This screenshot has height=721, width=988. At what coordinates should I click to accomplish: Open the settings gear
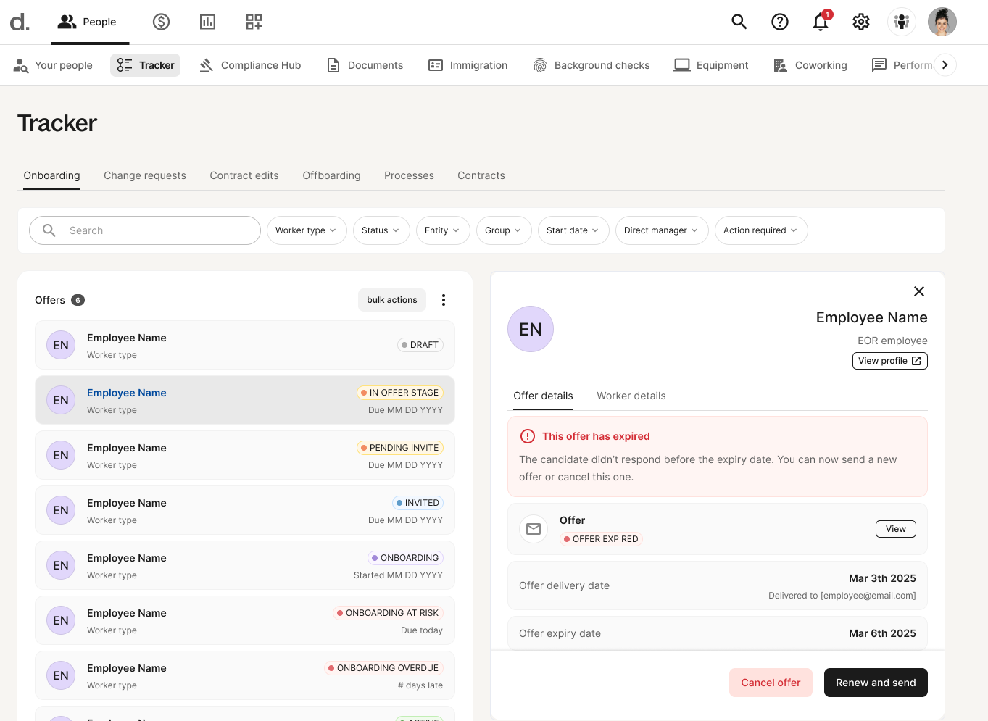[x=860, y=22]
